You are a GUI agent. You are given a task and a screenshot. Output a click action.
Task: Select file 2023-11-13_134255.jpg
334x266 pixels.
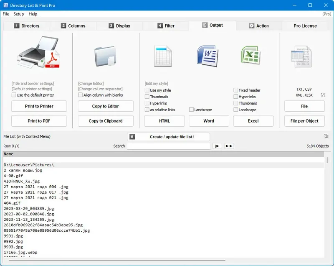click(29, 220)
